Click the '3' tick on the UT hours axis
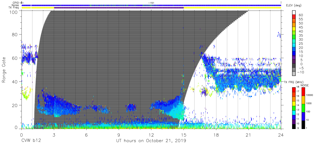 point(54,135)
